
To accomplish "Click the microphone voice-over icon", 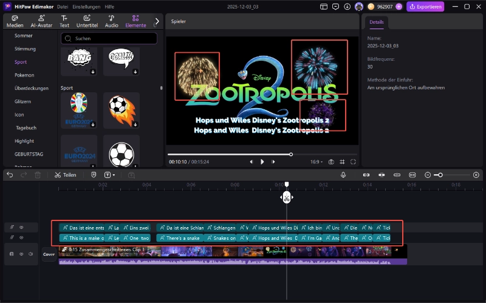I will click(343, 175).
